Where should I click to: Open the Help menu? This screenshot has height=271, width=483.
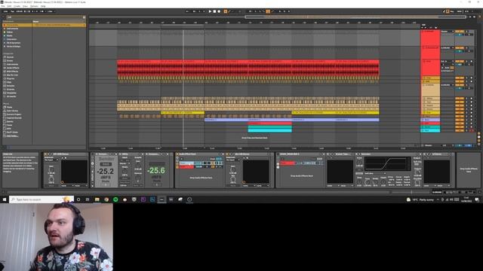43,6
